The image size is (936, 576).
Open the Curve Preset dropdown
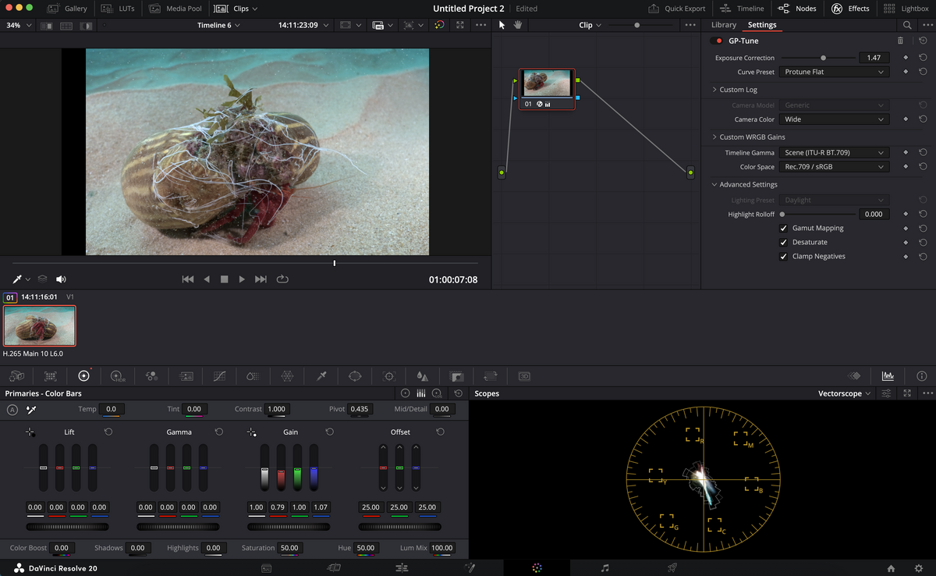point(834,72)
